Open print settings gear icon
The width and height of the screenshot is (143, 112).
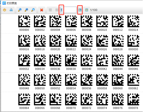[x=5, y=10]
